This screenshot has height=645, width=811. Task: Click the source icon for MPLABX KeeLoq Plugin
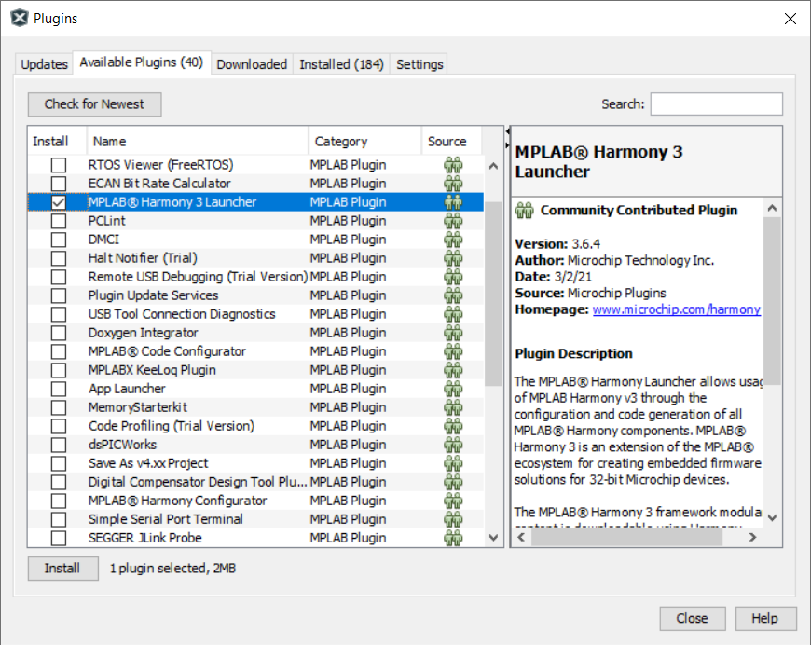453,369
